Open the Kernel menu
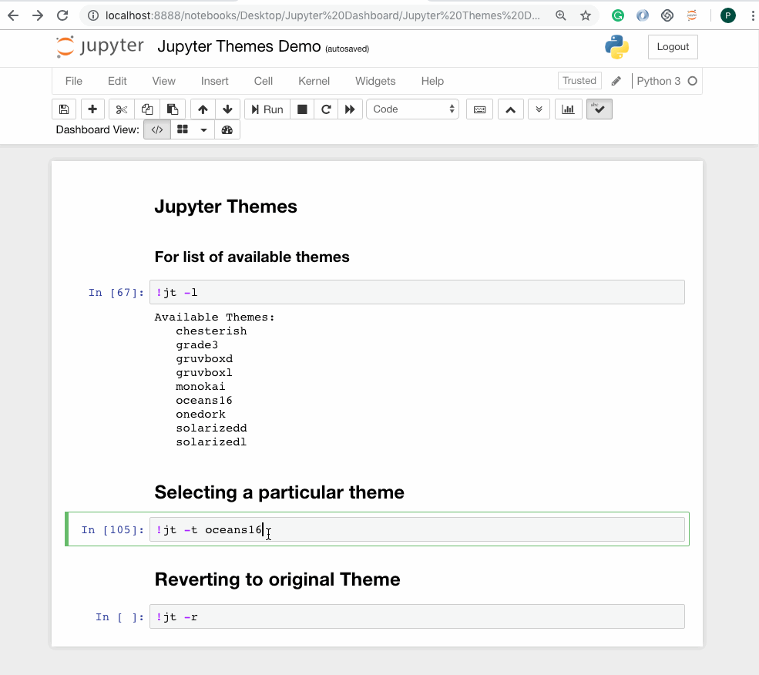The width and height of the screenshot is (759, 675). click(x=314, y=81)
